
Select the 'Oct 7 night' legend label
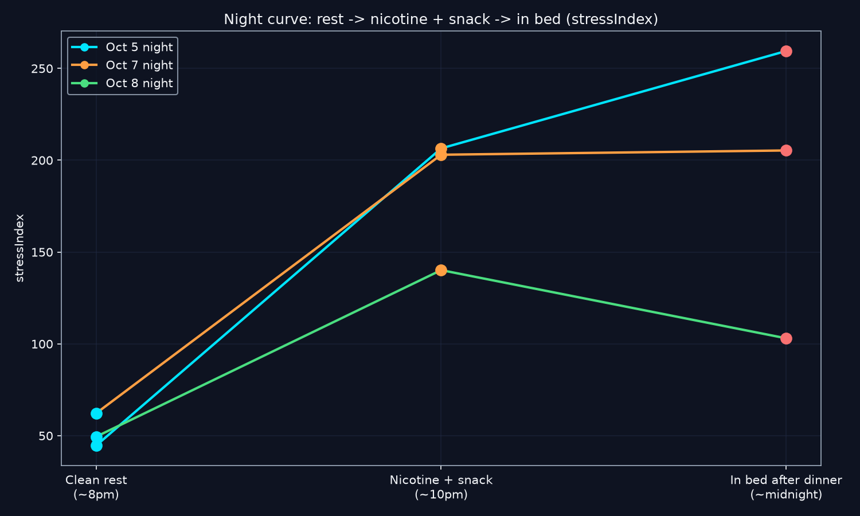[x=139, y=65]
